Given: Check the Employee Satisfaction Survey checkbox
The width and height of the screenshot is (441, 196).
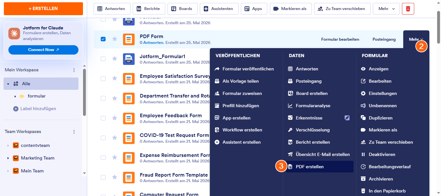Looking at the screenshot, I should [103, 78].
